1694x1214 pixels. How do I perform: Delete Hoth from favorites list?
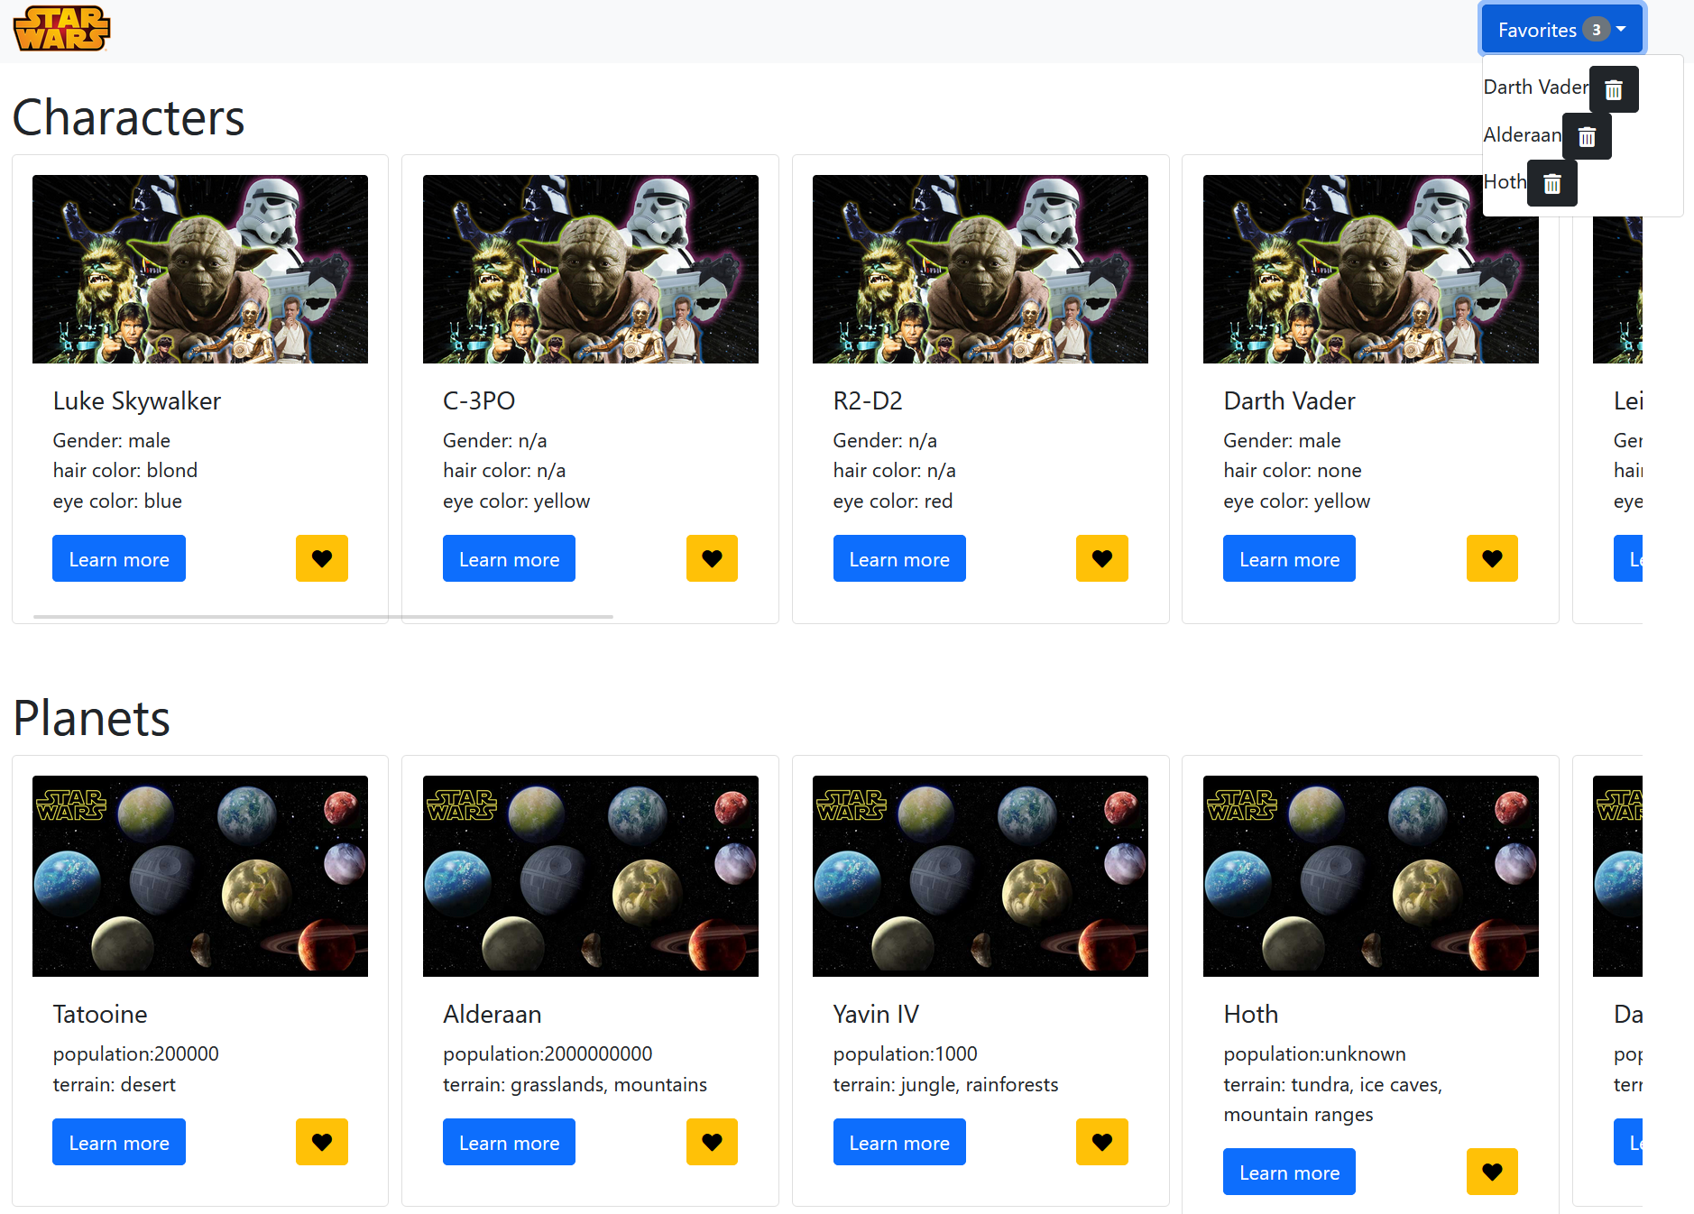pos(1552,183)
